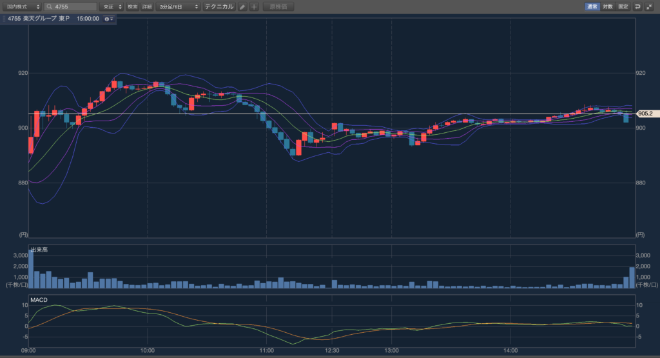660x358 pixels.
Task: Click the stock code search field showing 4755
Action: tap(71, 6)
